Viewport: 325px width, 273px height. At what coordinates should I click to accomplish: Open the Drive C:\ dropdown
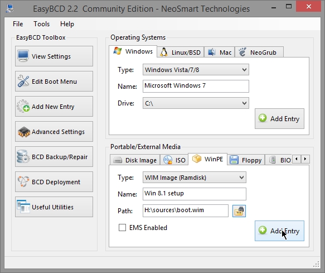tap(196, 103)
